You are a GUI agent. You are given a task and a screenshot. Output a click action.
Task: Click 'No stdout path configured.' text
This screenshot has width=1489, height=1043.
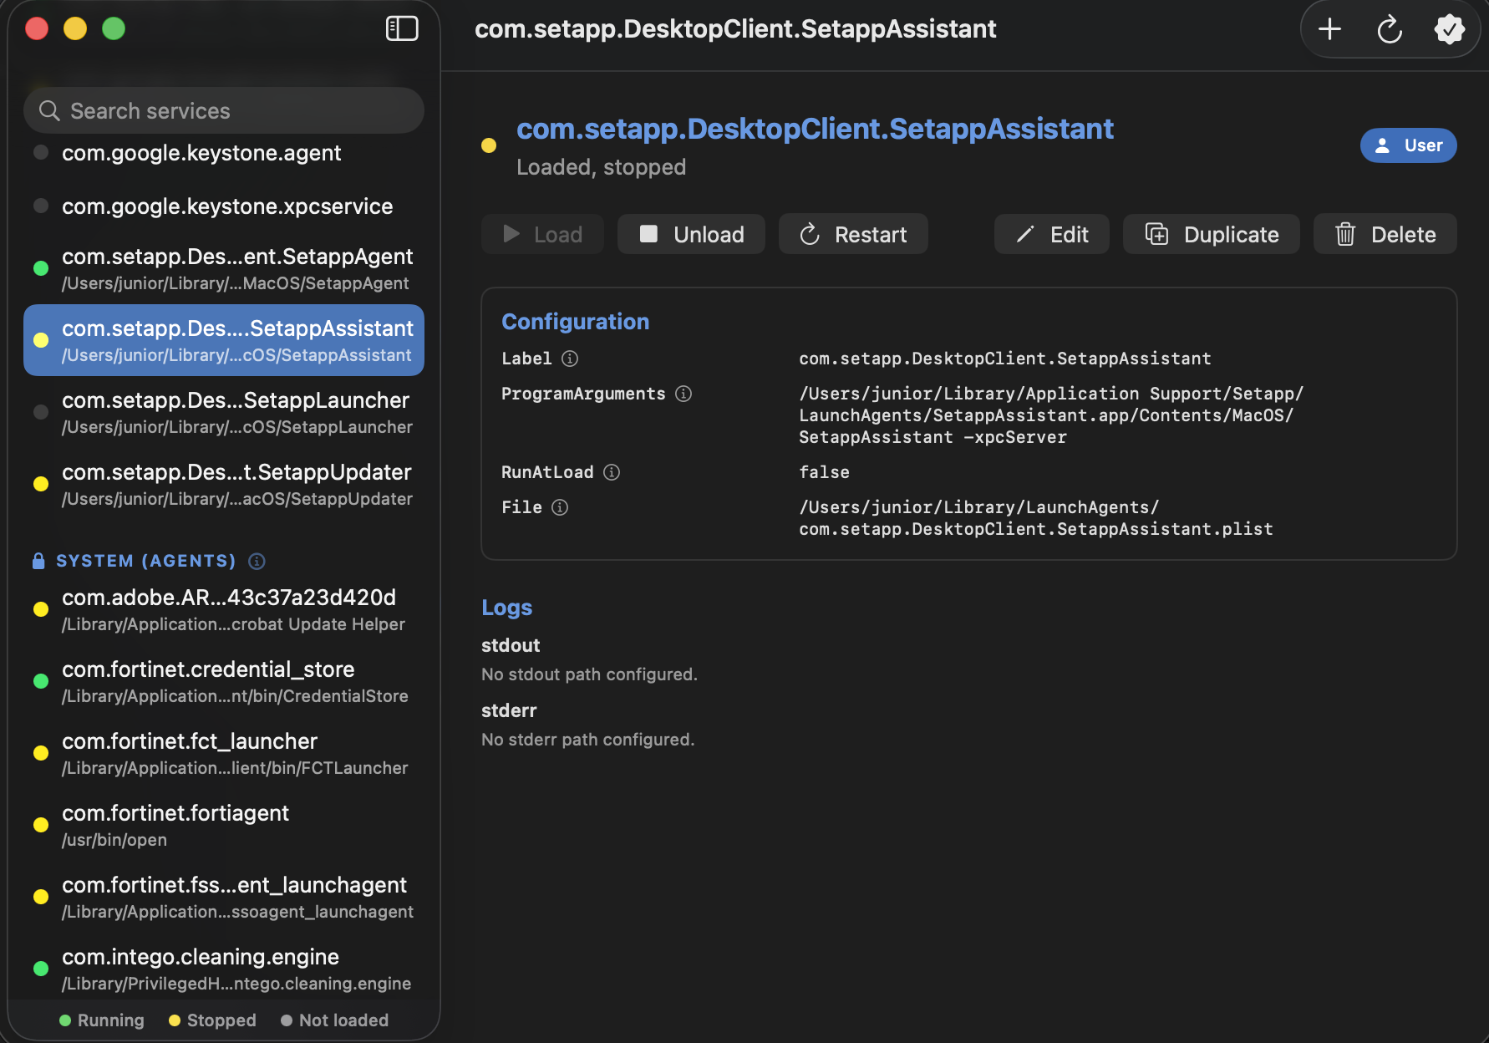[x=589, y=674]
